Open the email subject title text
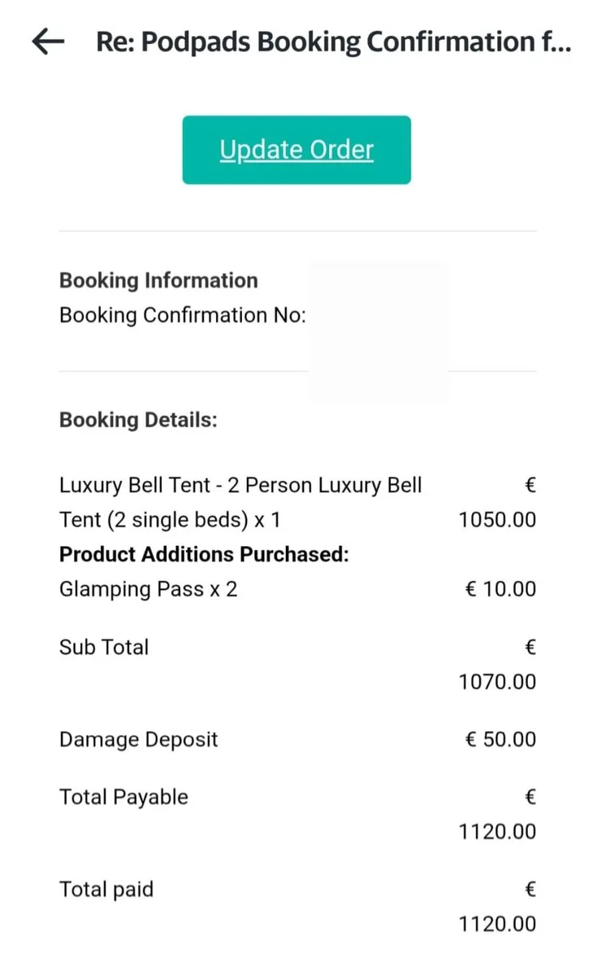This screenshot has height=975, width=593. (x=334, y=41)
